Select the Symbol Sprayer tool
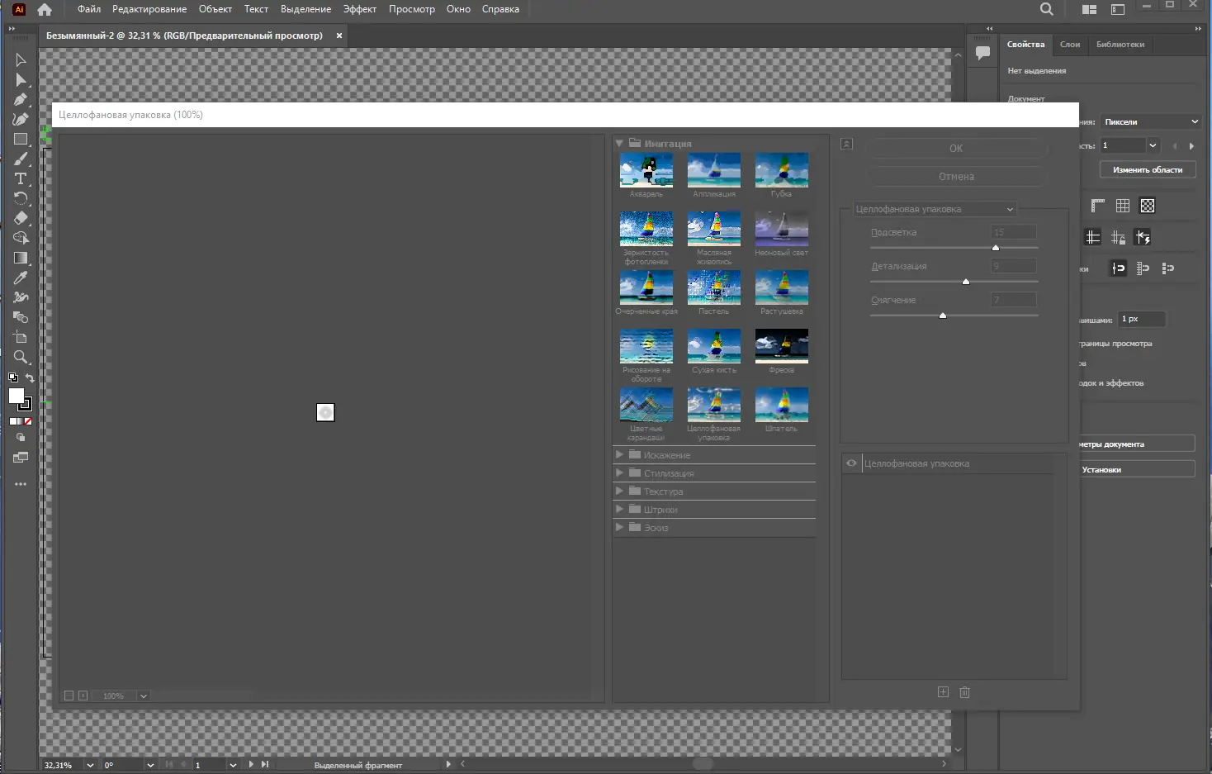Viewport: 1212px width, 774px height. point(21,298)
